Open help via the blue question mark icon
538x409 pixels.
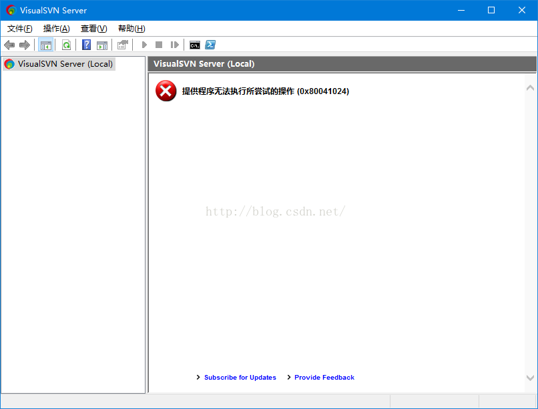[x=87, y=45]
